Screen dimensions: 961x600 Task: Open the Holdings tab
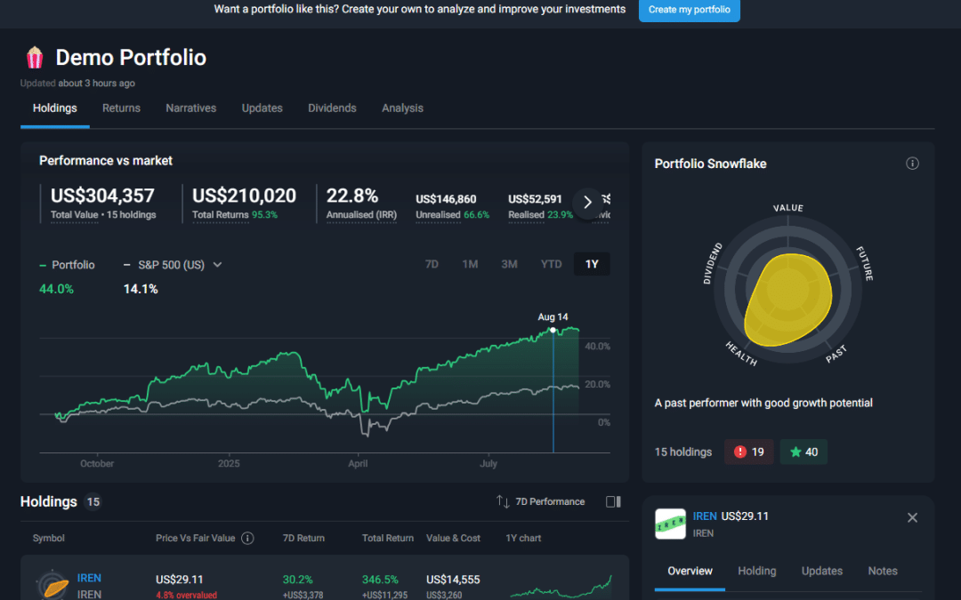[x=55, y=108]
